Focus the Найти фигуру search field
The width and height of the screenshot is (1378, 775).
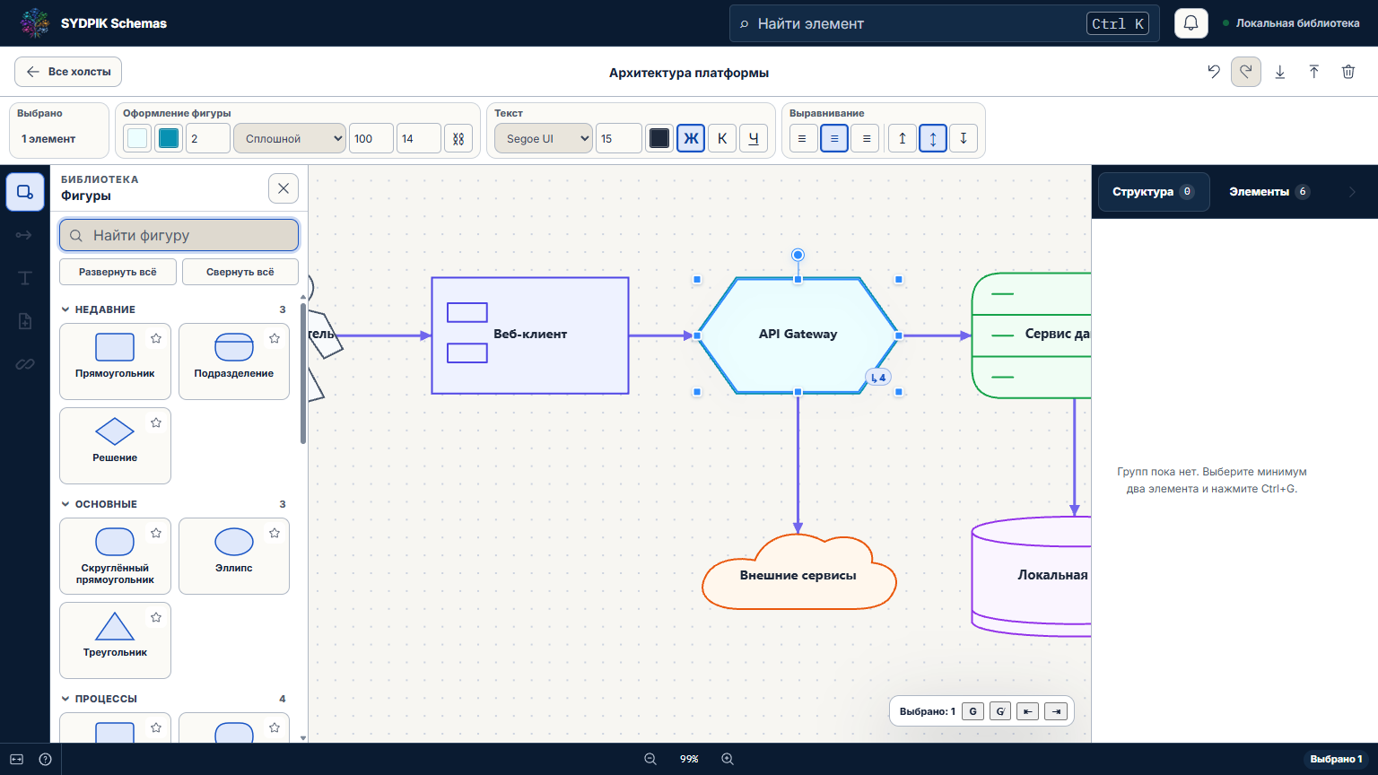click(179, 235)
